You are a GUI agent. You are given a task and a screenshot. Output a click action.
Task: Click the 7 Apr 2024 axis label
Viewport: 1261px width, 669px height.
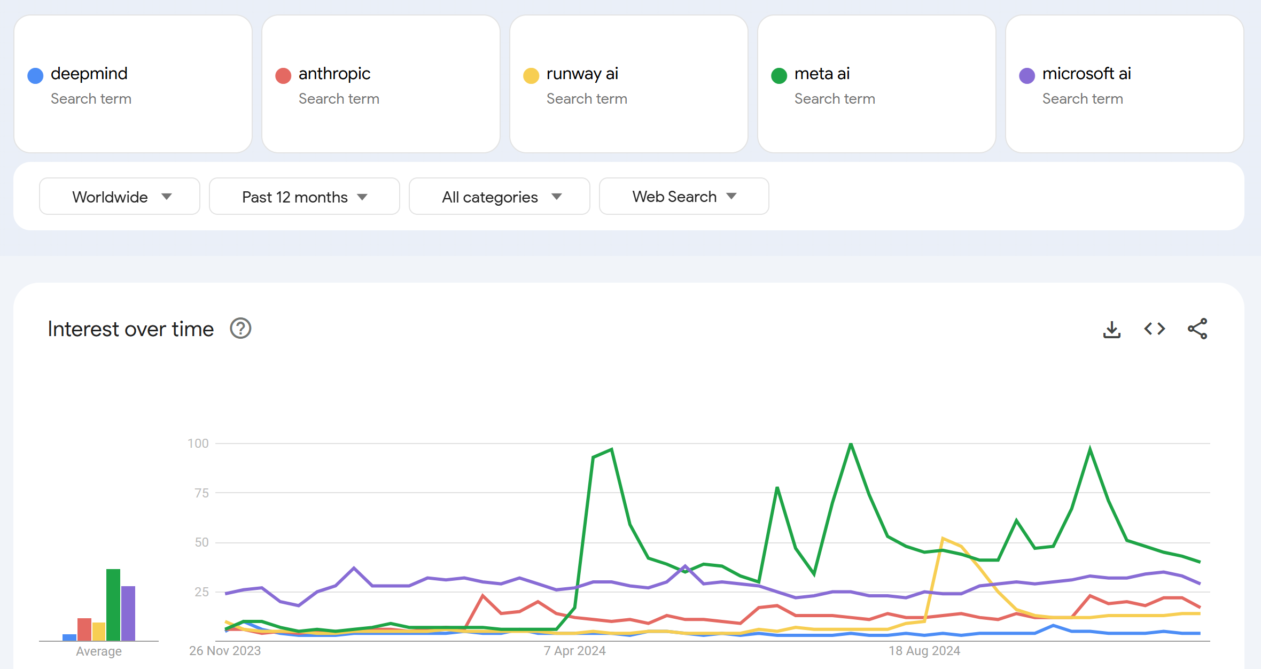click(575, 651)
